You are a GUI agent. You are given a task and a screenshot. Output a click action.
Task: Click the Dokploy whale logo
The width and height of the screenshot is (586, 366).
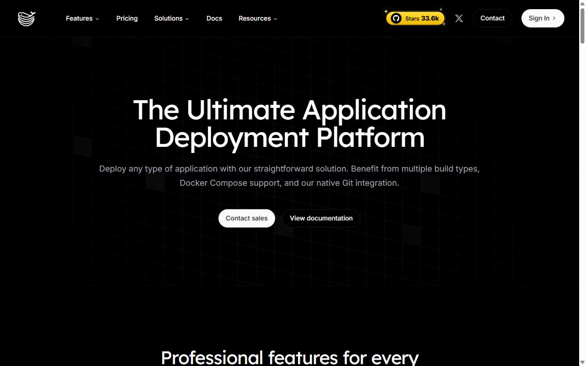(x=27, y=18)
